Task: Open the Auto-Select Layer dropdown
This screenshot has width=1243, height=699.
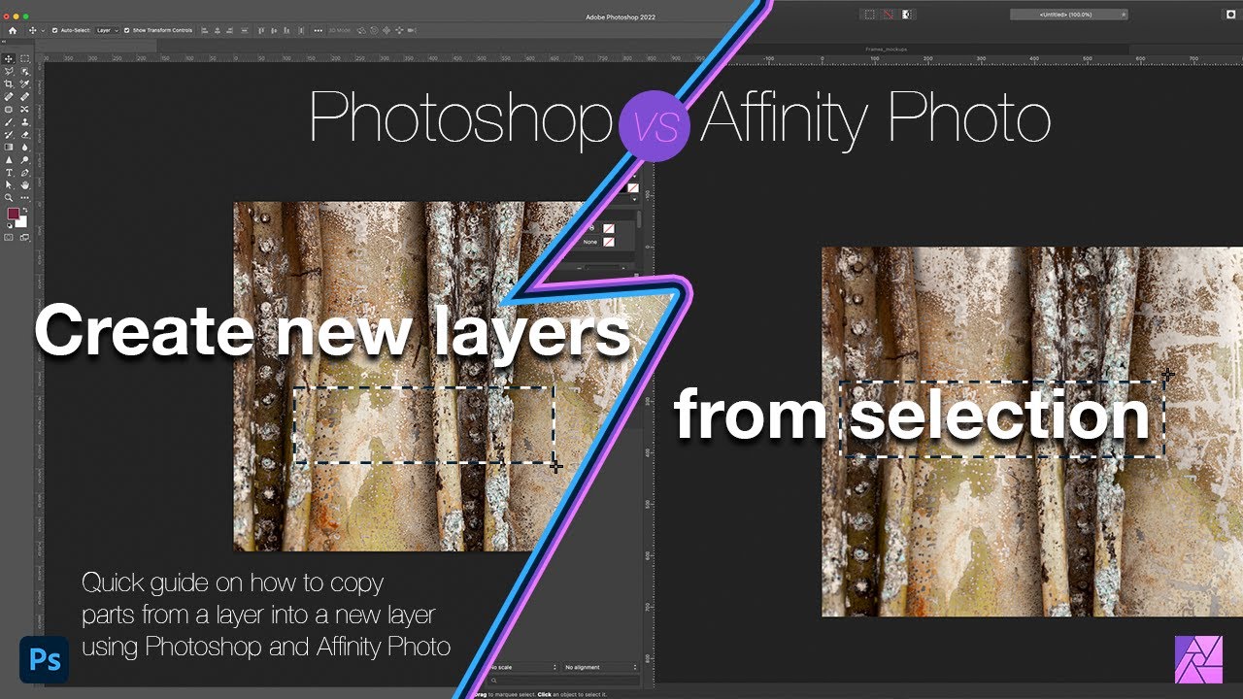Action: click(x=107, y=30)
